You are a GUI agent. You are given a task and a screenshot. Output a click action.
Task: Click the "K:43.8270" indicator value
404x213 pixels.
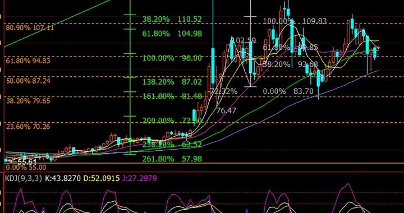pos(63,178)
